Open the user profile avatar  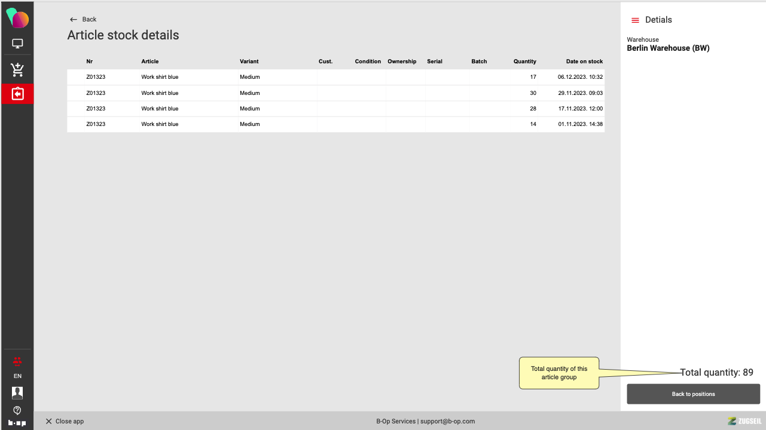coord(17,392)
